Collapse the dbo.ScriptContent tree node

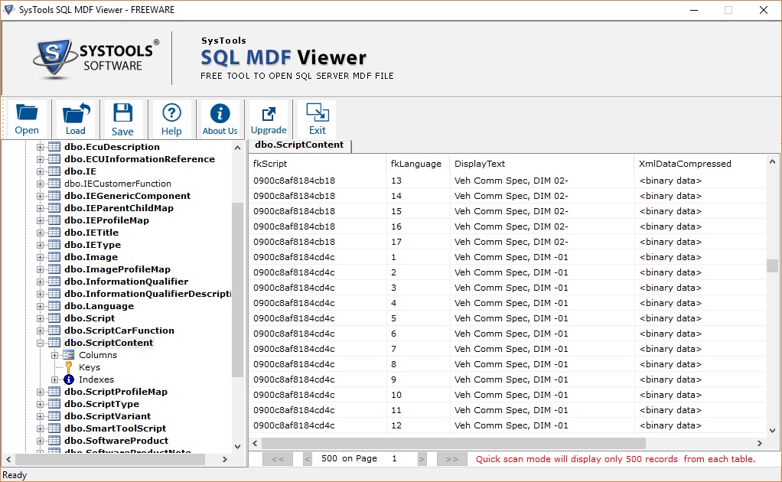point(40,343)
